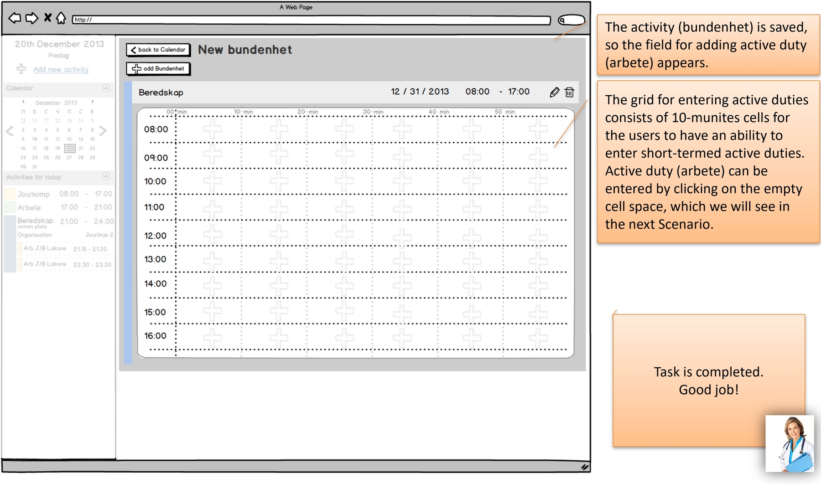
Task: Go to previous month with large left chevron
Action: pos(10,132)
